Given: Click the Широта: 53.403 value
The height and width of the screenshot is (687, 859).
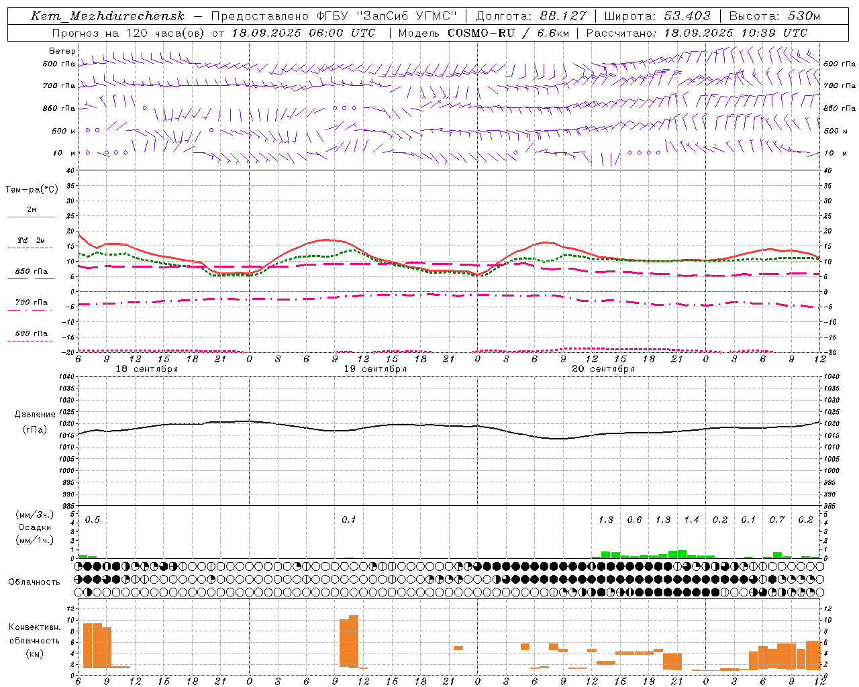Looking at the screenshot, I should coord(657,16).
